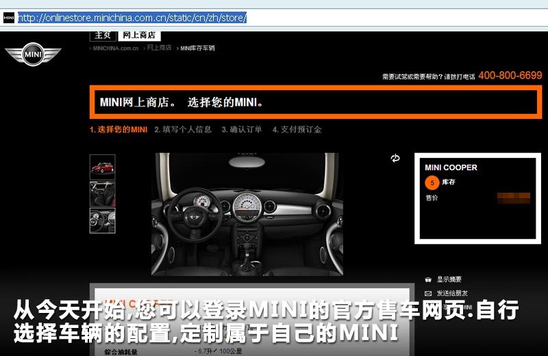Screen dimensions: 548x356
Task: View the seats interior thumbnail
Action: coord(102,194)
